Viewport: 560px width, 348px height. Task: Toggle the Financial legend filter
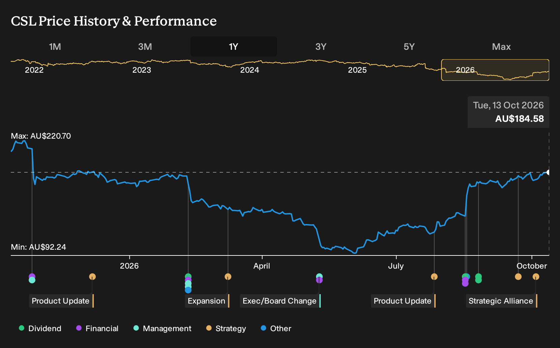point(97,328)
